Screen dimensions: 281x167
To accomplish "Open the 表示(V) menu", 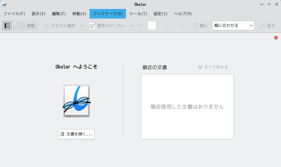I will (39, 14).
